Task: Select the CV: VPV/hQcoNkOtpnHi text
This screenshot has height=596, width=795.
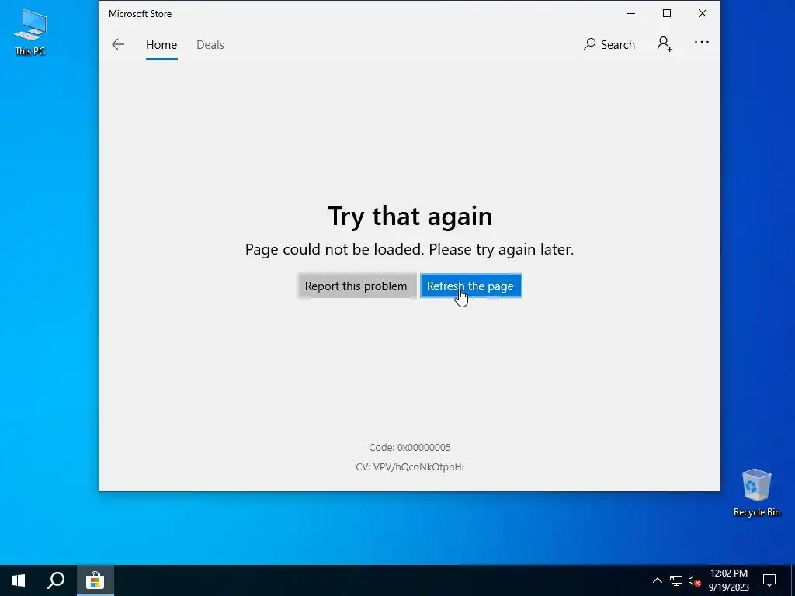Action: coord(410,466)
